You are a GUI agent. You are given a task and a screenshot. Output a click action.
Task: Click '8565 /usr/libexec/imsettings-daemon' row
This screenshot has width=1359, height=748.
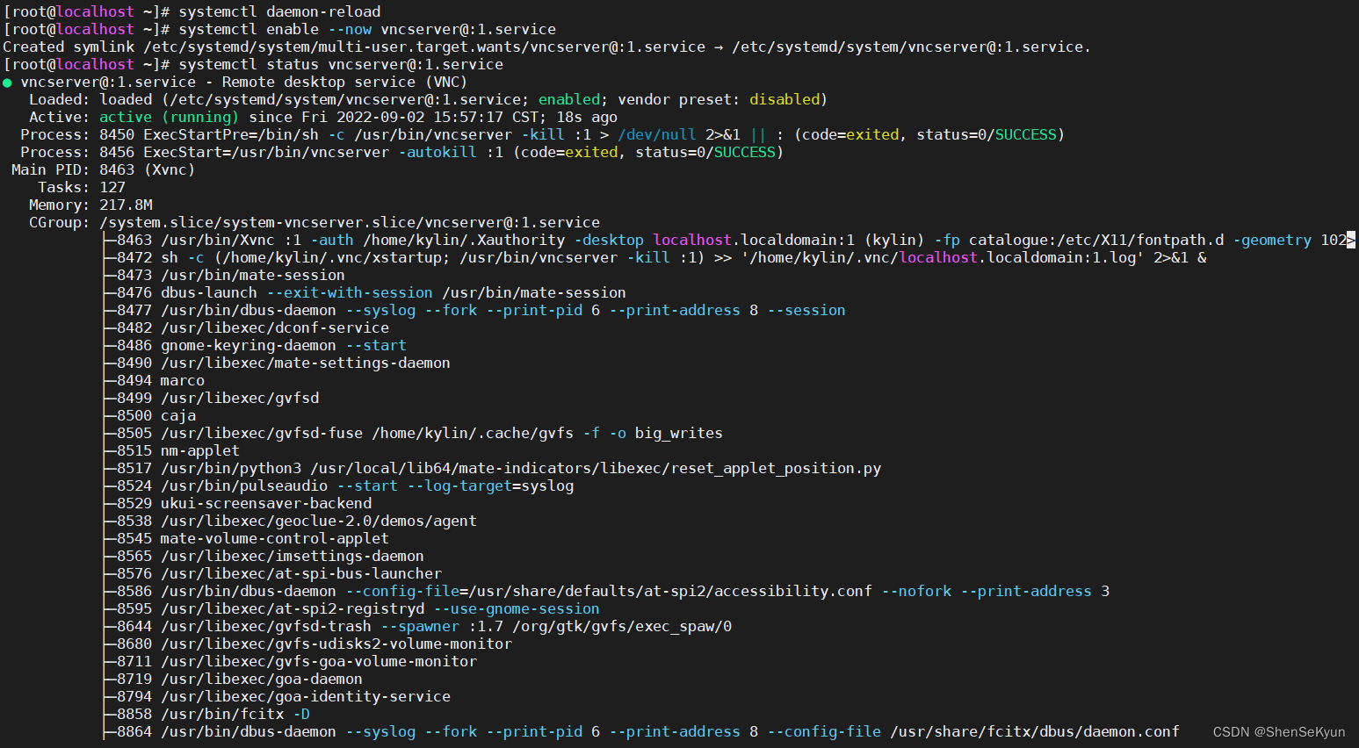[264, 556]
